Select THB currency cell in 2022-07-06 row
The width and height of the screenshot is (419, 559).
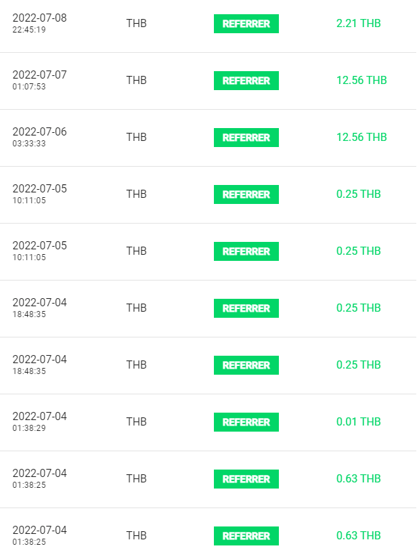(x=137, y=138)
